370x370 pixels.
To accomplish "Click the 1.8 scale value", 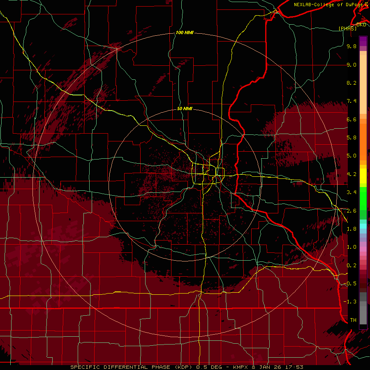I will click(x=351, y=229).
